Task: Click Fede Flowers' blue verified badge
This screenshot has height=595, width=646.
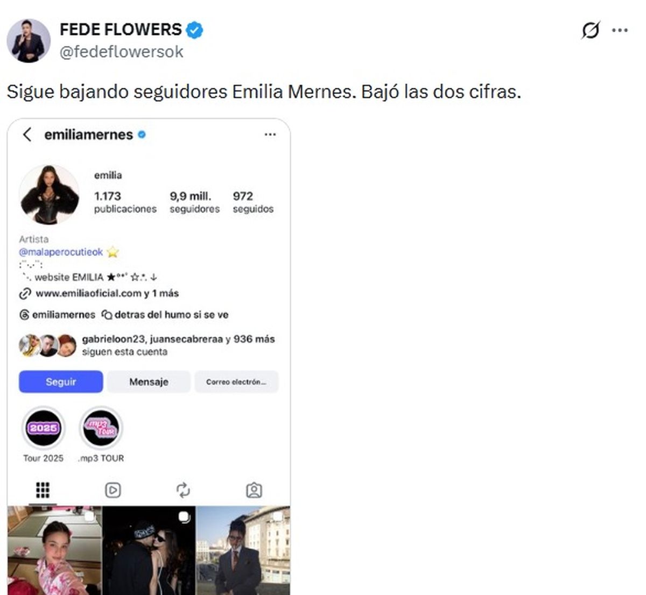Action: [x=194, y=30]
